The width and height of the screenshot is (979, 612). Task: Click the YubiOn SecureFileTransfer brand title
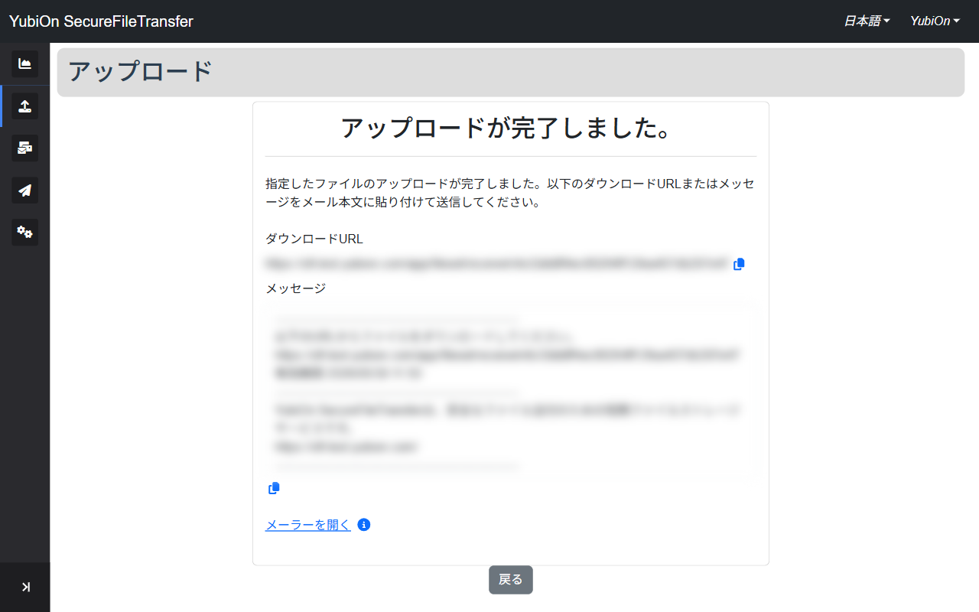coord(101,21)
